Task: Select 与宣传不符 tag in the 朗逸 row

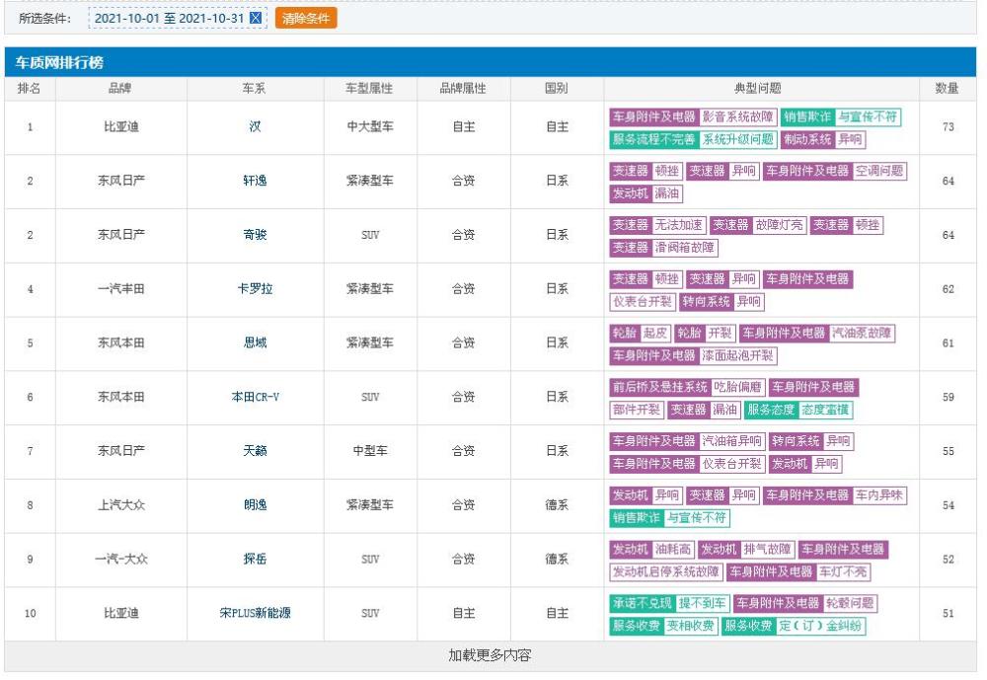Action: (696, 519)
